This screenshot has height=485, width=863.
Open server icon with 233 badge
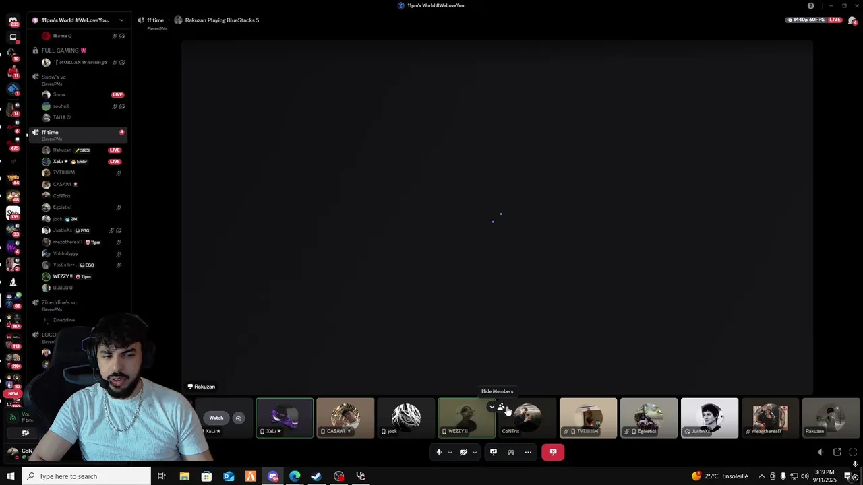point(13,21)
